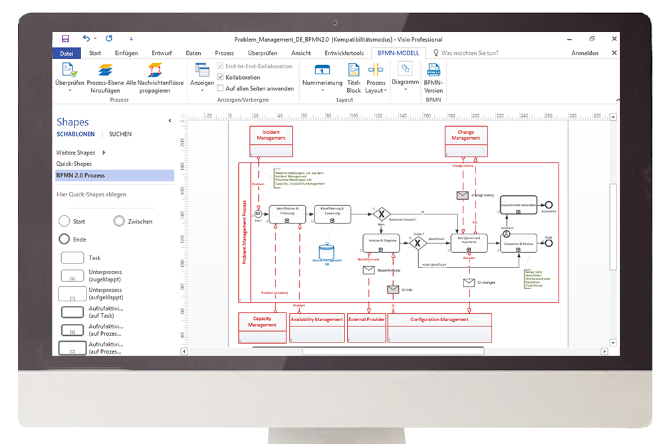Select the Task shape in stencil
This screenshot has height=444, width=665.
coord(72,258)
